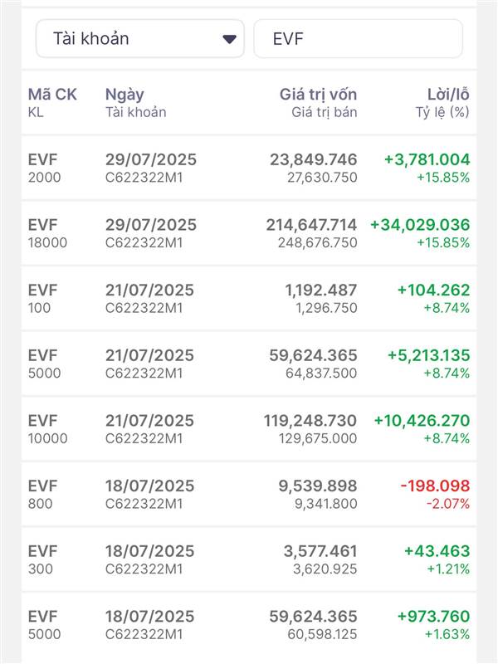This screenshot has width=498, height=664.
Task: Select the EVF row with 300 shares
Action: [x=249, y=559]
